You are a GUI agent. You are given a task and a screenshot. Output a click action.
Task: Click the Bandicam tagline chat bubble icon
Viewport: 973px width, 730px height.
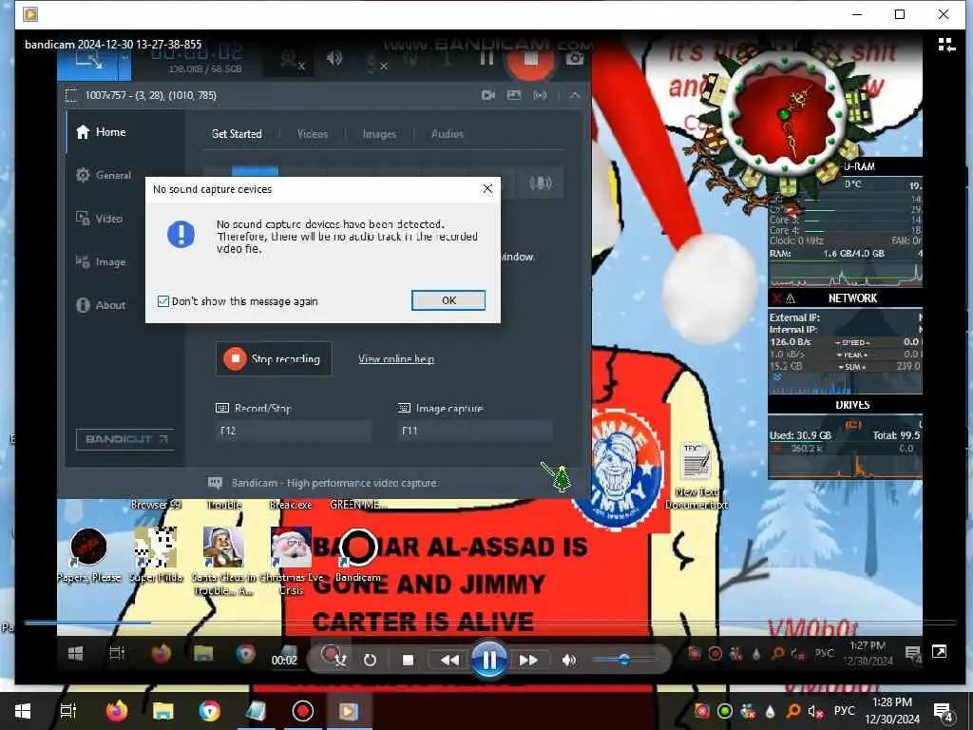(215, 482)
